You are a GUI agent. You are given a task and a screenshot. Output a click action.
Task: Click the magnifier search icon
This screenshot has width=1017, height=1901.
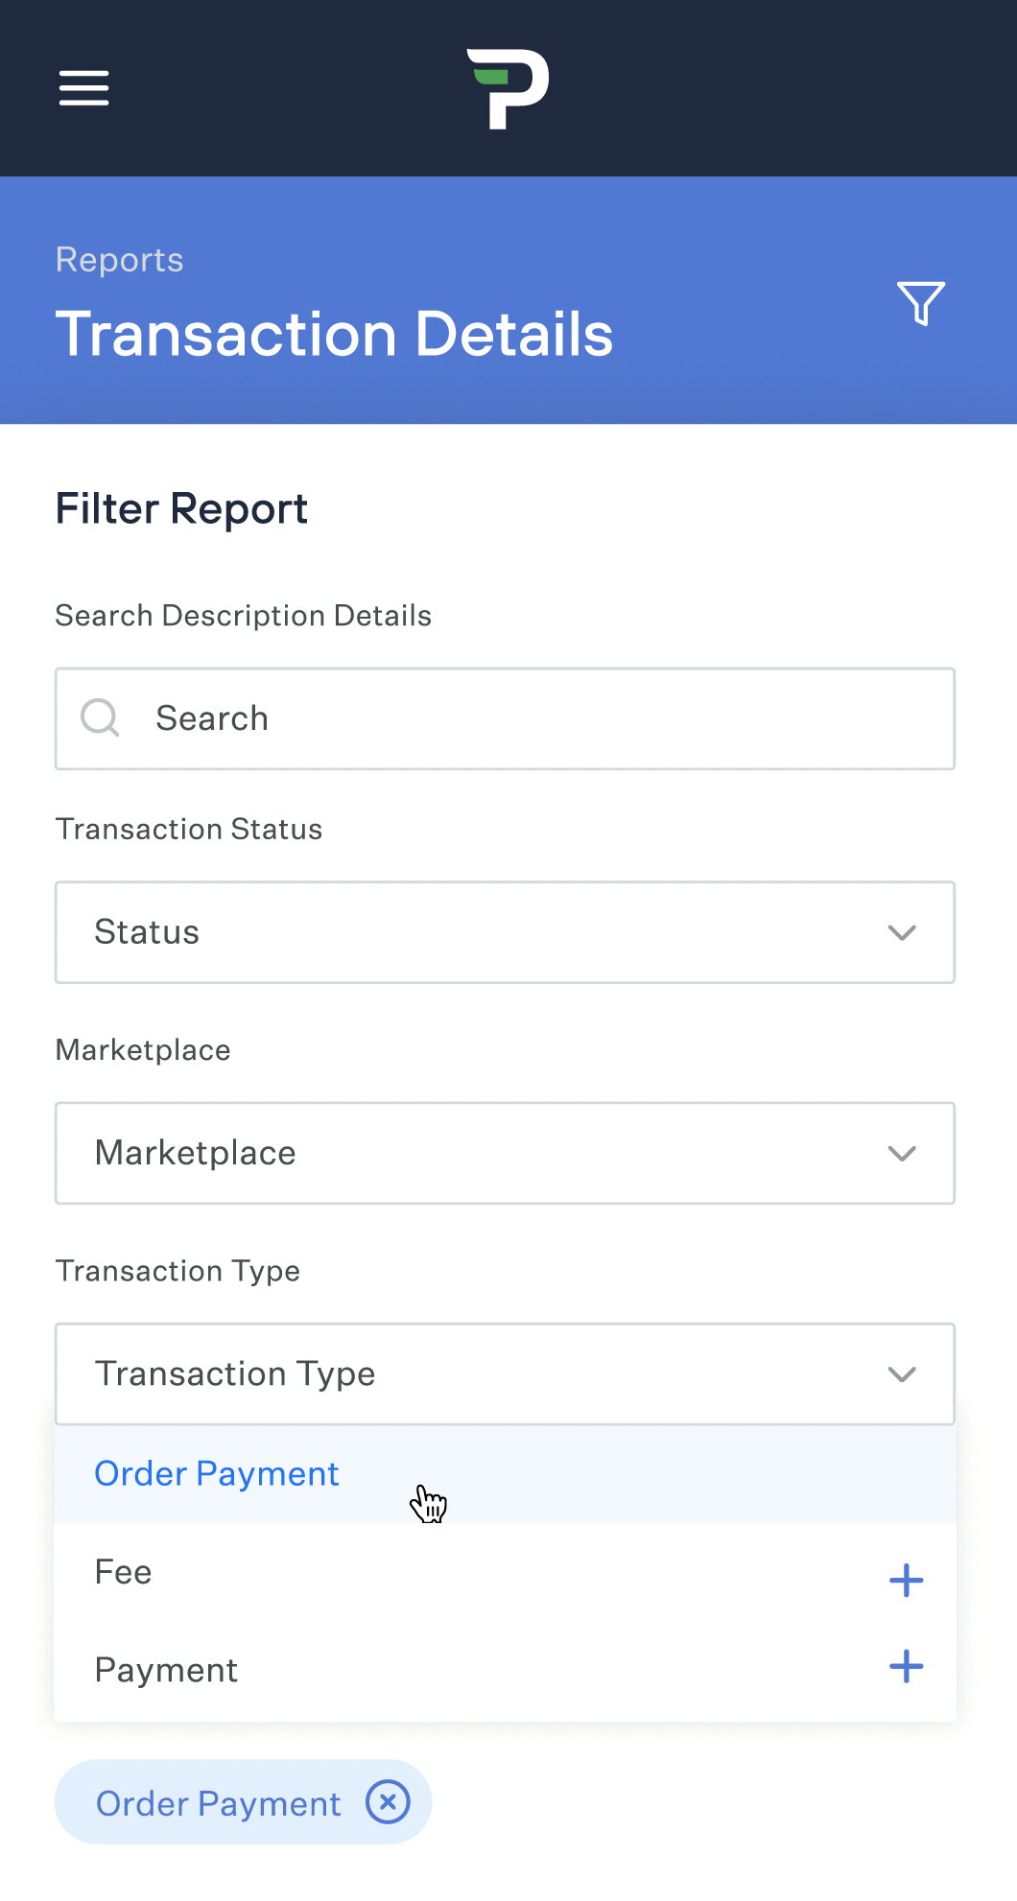pos(100,717)
